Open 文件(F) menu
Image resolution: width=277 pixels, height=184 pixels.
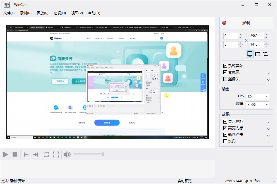(x=9, y=13)
